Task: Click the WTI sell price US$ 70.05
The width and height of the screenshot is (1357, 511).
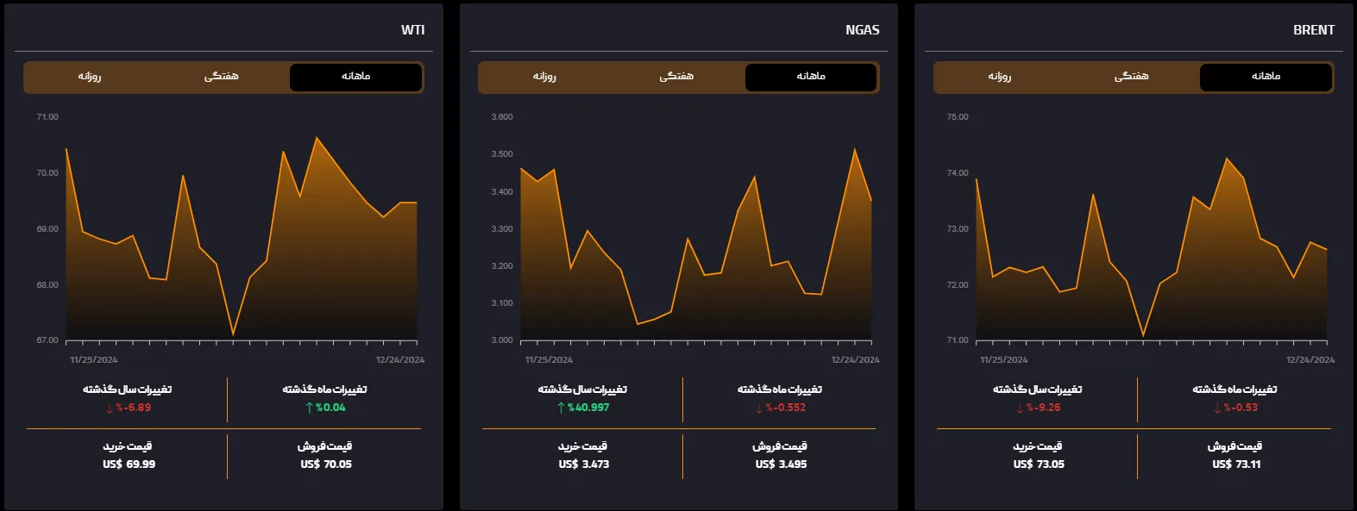Action: [x=326, y=464]
